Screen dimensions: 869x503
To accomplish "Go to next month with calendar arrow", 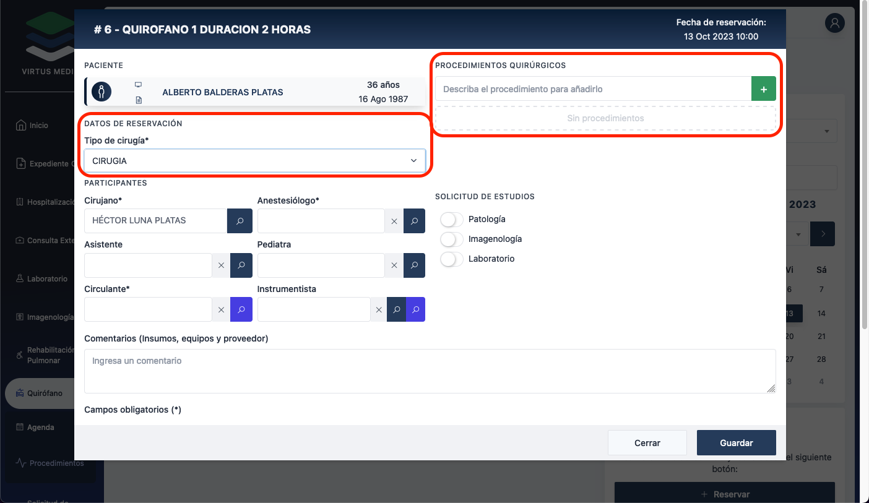I will (823, 234).
